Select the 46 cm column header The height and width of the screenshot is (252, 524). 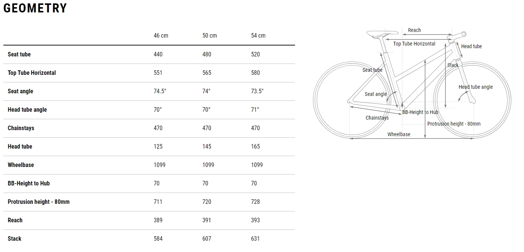[x=161, y=35]
